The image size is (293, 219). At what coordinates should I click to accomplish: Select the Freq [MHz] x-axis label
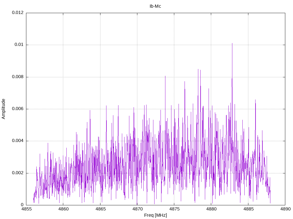pos(155,215)
